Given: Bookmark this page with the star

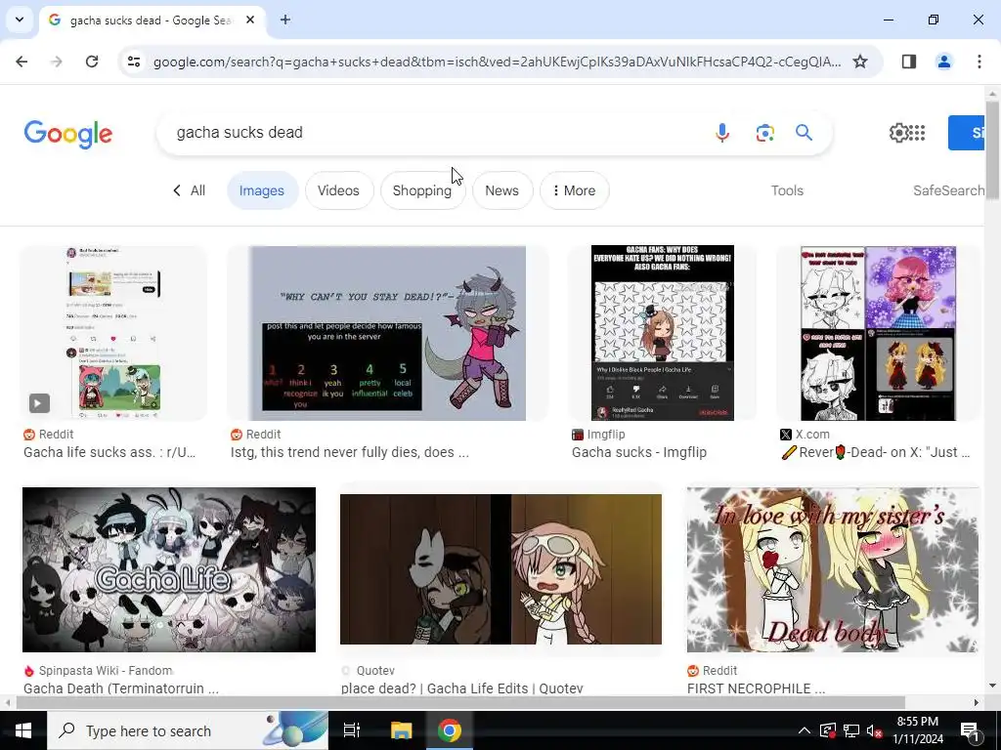Looking at the screenshot, I should click(860, 62).
